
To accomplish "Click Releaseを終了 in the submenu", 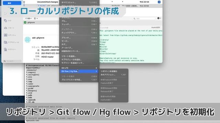I will (x=113, y=91).
